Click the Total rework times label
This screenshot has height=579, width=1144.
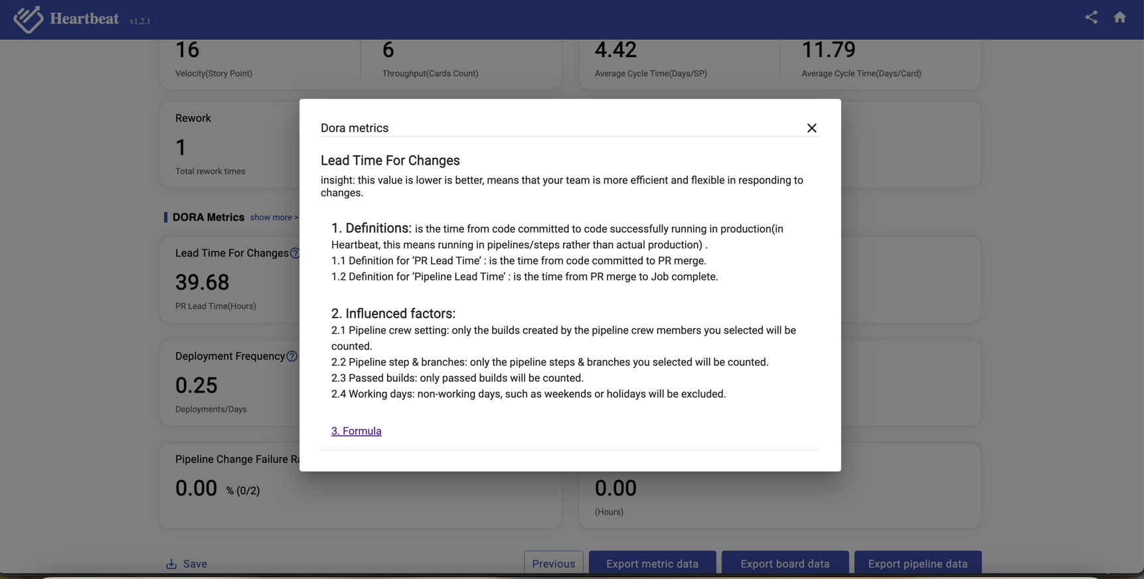point(210,171)
